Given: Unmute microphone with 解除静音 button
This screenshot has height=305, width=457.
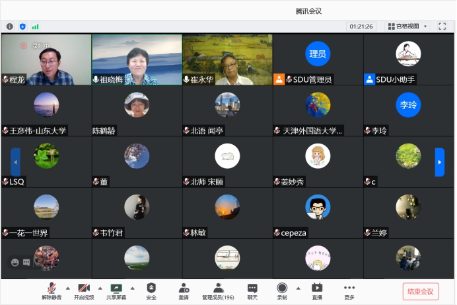Looking at the screenshot, I should point(51,290).
